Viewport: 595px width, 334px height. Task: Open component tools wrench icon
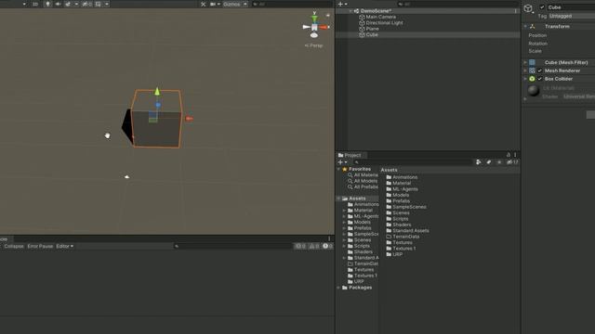[204, 4]
